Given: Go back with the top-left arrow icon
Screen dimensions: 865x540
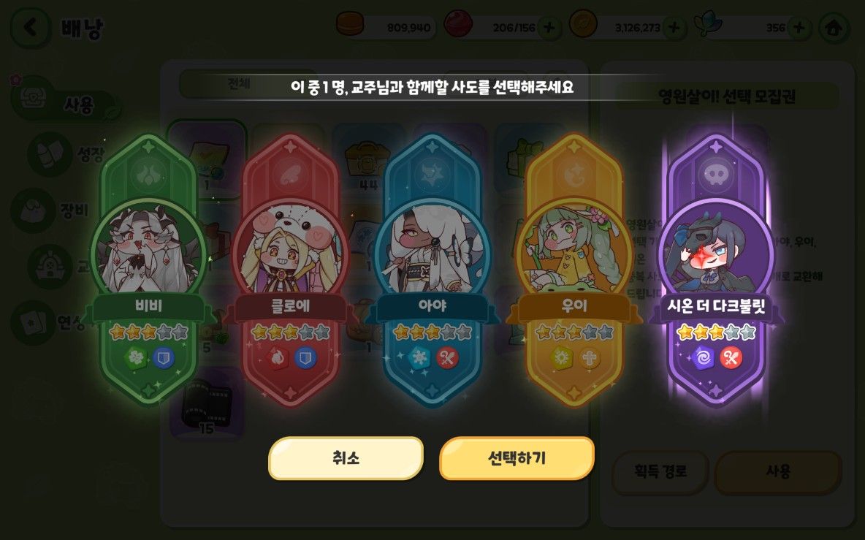Looking at the screenshot, I should (31, 28).
